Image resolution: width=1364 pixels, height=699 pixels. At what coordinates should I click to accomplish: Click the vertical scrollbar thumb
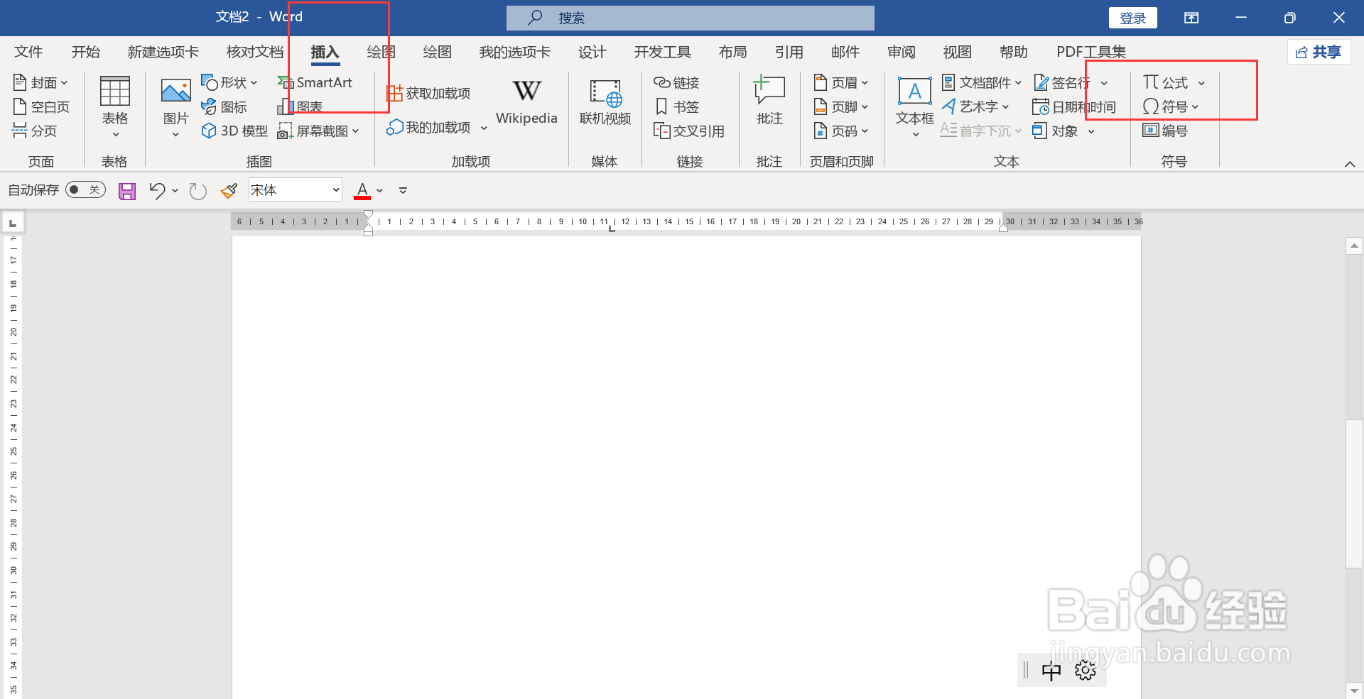tap(1354, 495)
